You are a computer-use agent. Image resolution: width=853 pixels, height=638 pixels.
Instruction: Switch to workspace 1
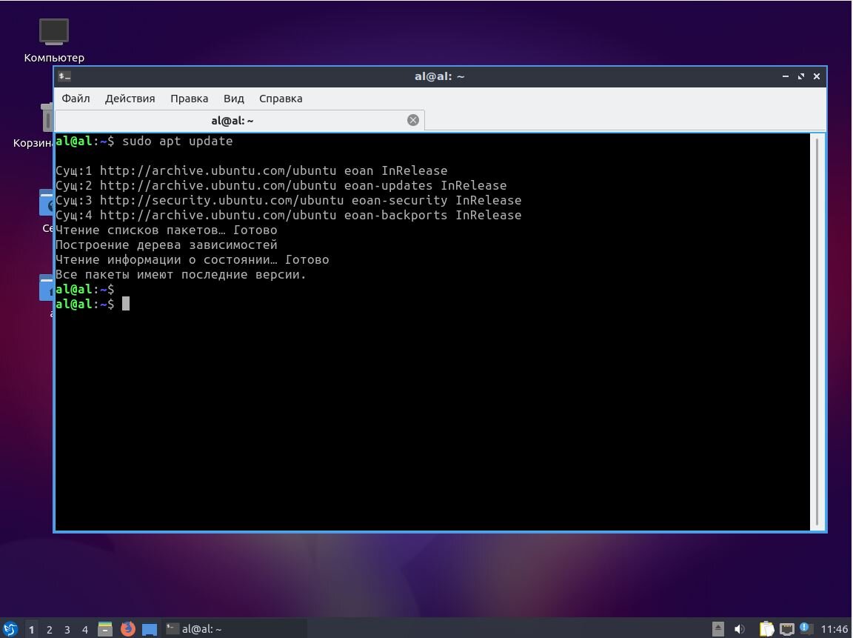(x=32, y=629)
